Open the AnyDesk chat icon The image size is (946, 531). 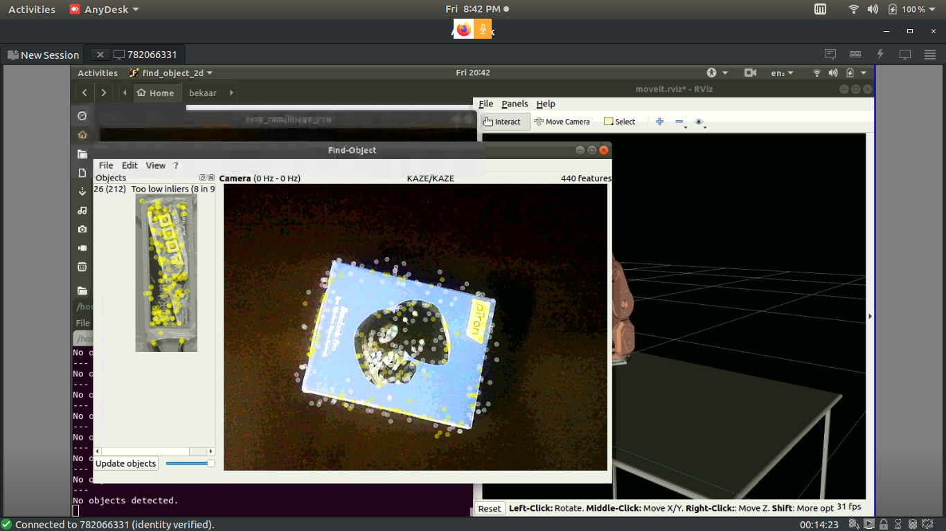point(830,55)
